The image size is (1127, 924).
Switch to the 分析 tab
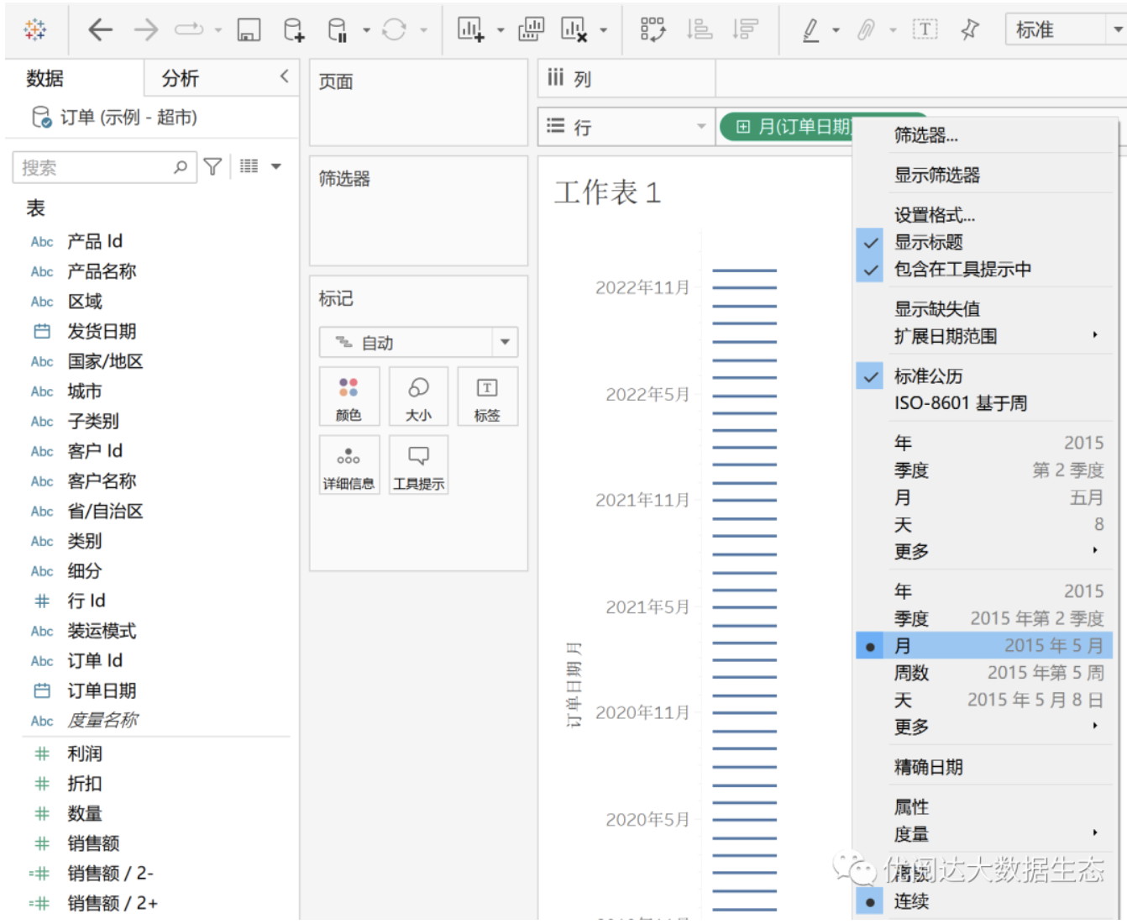(x=181, y=79)
